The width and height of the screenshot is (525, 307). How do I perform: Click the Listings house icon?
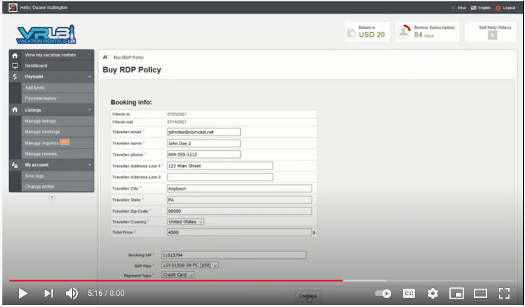coord(15,110)
